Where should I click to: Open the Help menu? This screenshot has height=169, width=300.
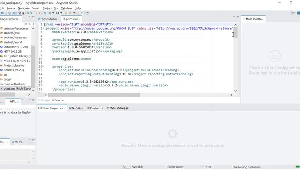[x=77, y=8]
